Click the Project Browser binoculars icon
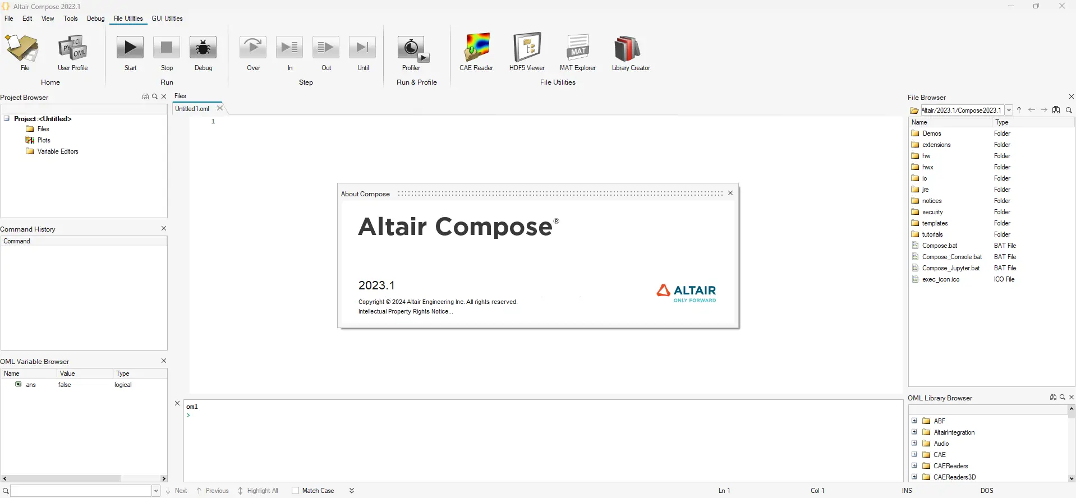Screen dimensions: 1076x498 pyautogui.click(x=145, y=96)
